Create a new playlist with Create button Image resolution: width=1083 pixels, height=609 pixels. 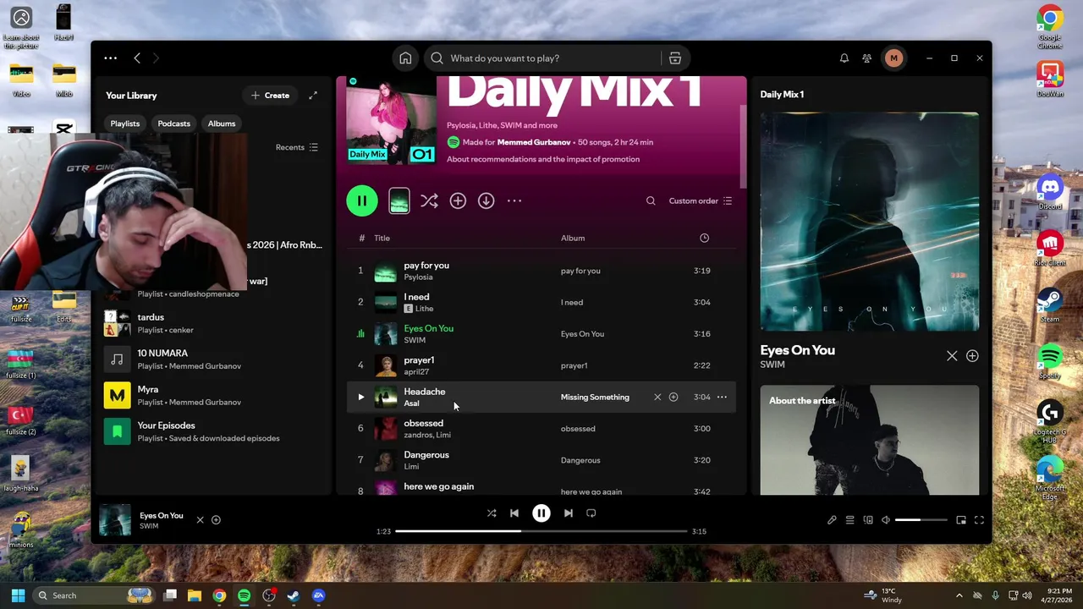[271, 96]
